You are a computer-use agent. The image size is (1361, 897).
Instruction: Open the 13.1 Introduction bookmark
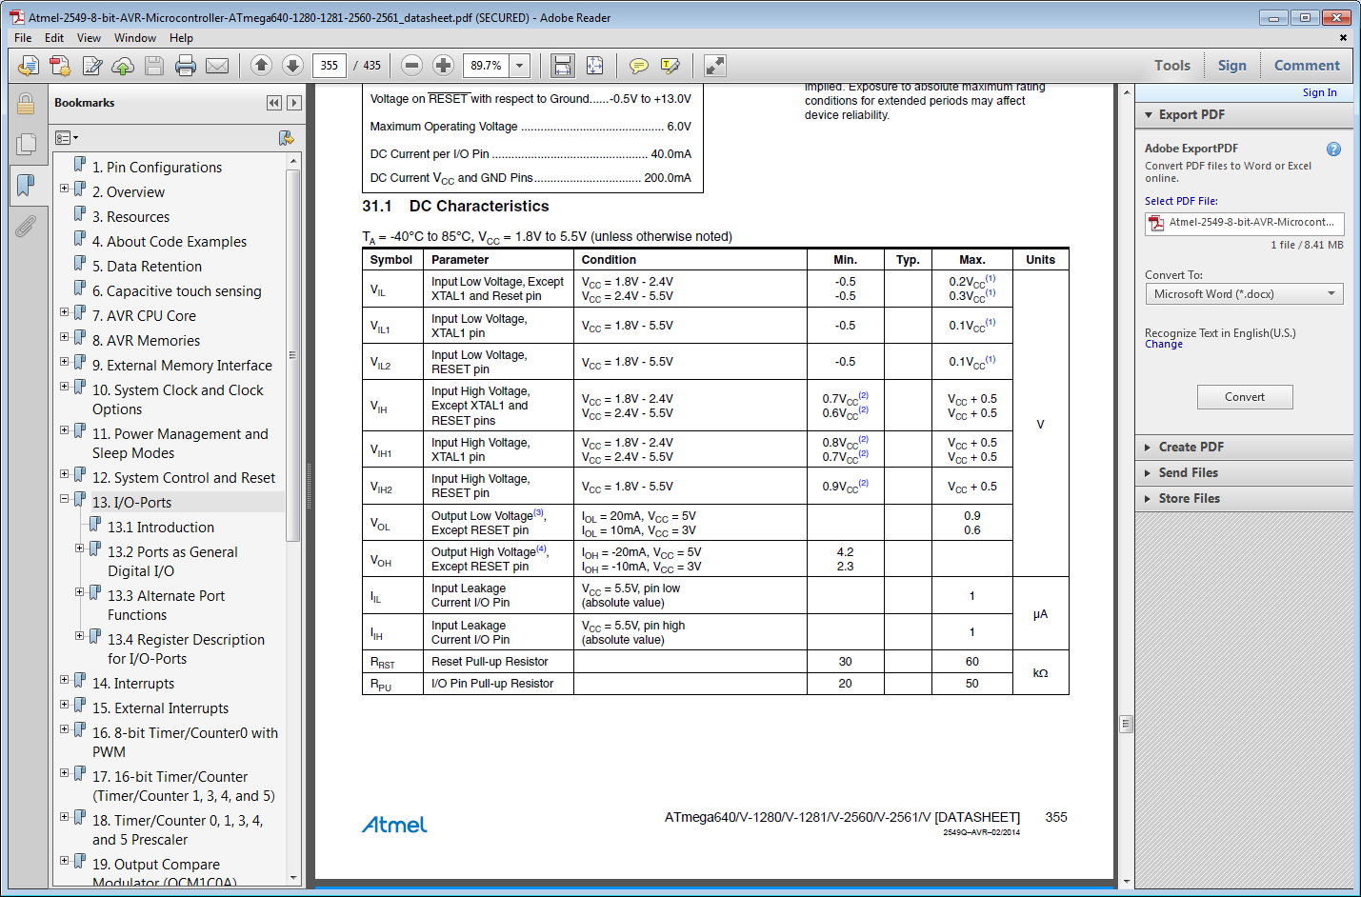pos(160,528)
